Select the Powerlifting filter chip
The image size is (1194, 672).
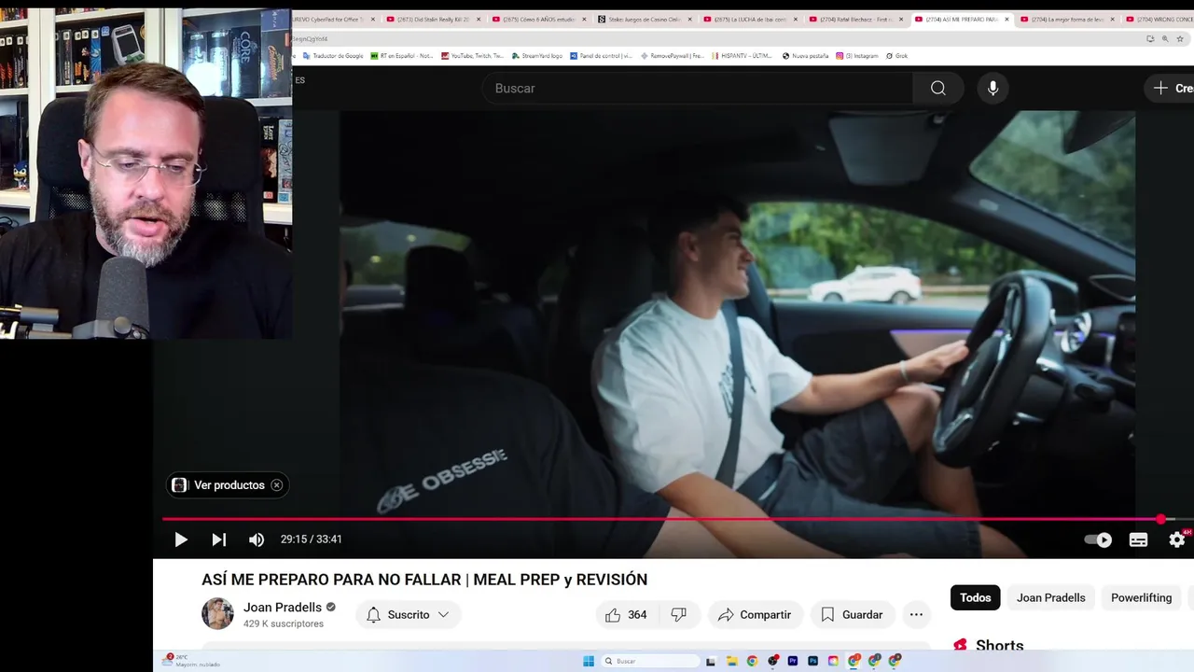point(1141,597)
